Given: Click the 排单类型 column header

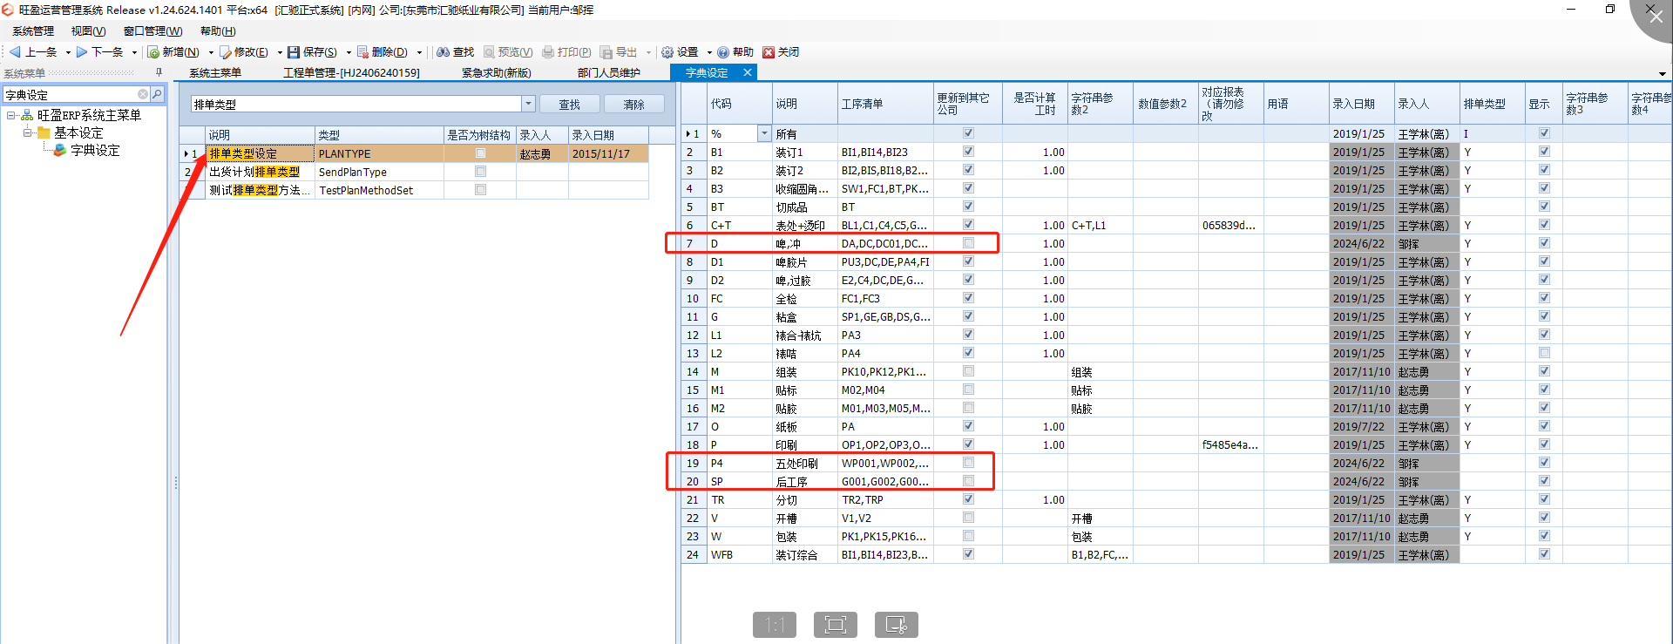Looking at the screenshot, I should [x=1492, y=104].
